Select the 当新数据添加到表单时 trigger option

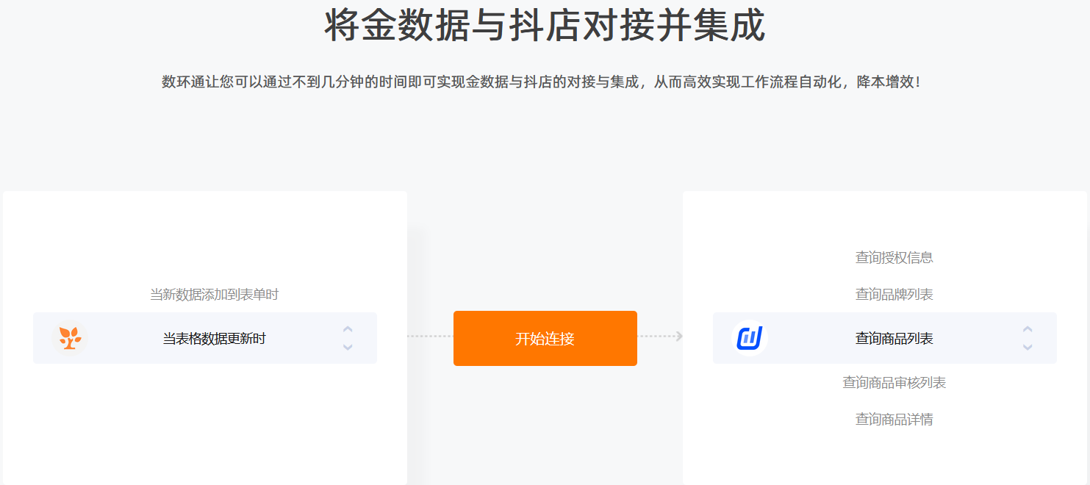tap(215, 295)
